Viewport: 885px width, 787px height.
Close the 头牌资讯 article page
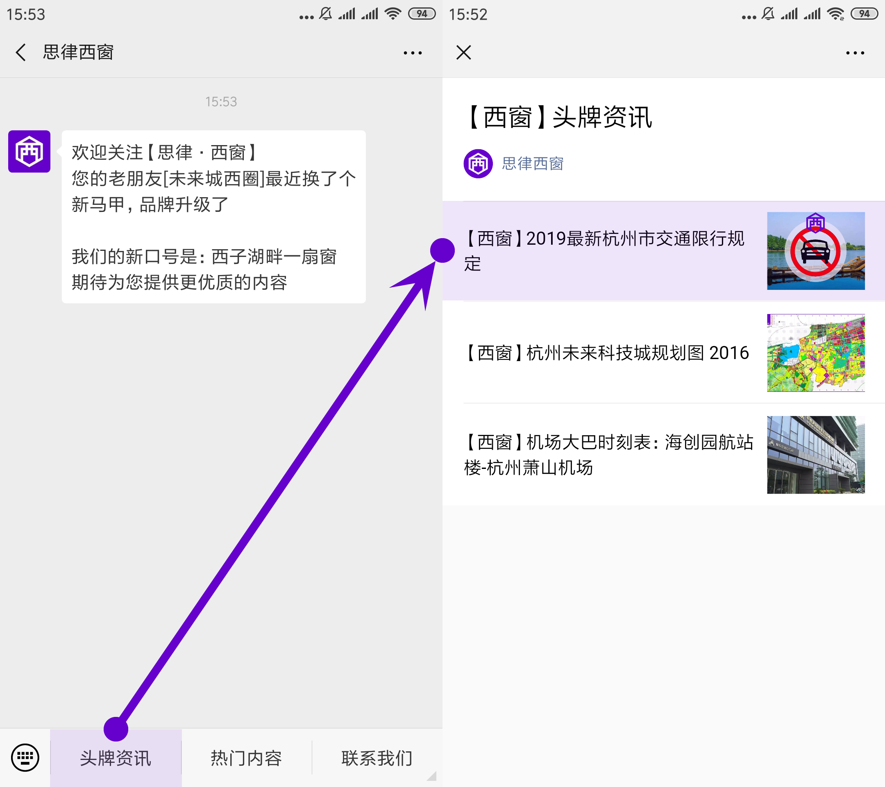click(463, 52)
